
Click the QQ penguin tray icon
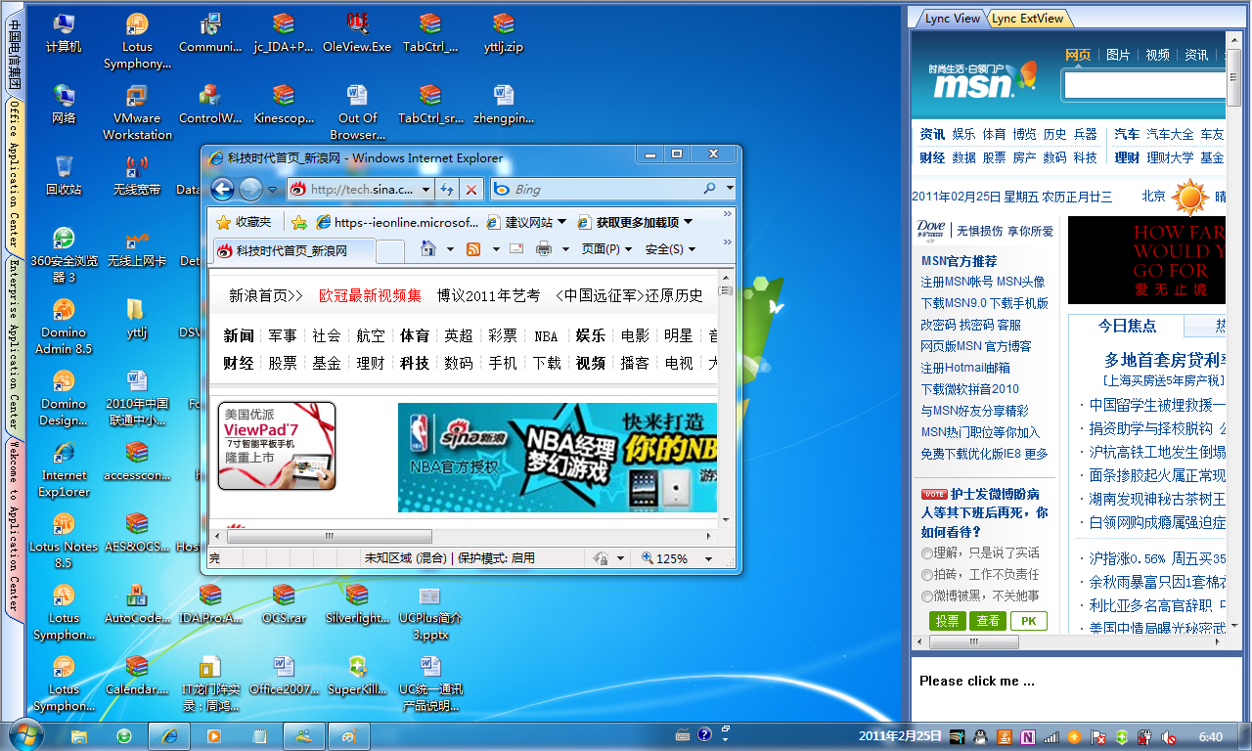coord(979,736)
